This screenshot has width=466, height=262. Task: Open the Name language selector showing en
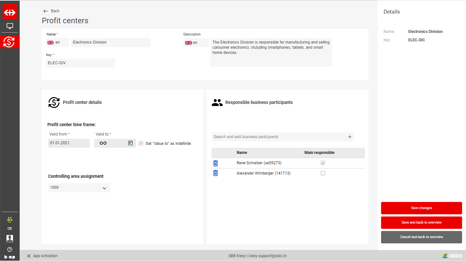[57, 42]
